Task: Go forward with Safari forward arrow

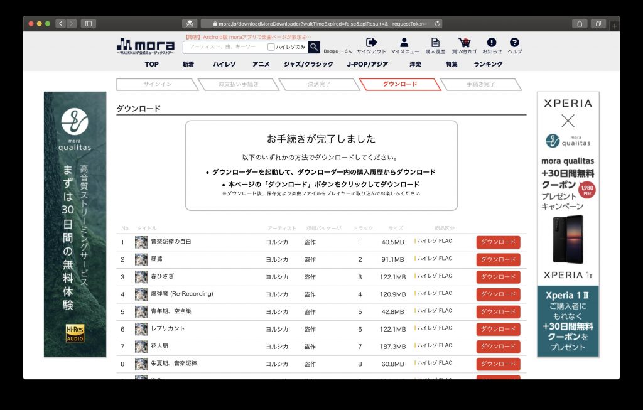Action: 72,24
